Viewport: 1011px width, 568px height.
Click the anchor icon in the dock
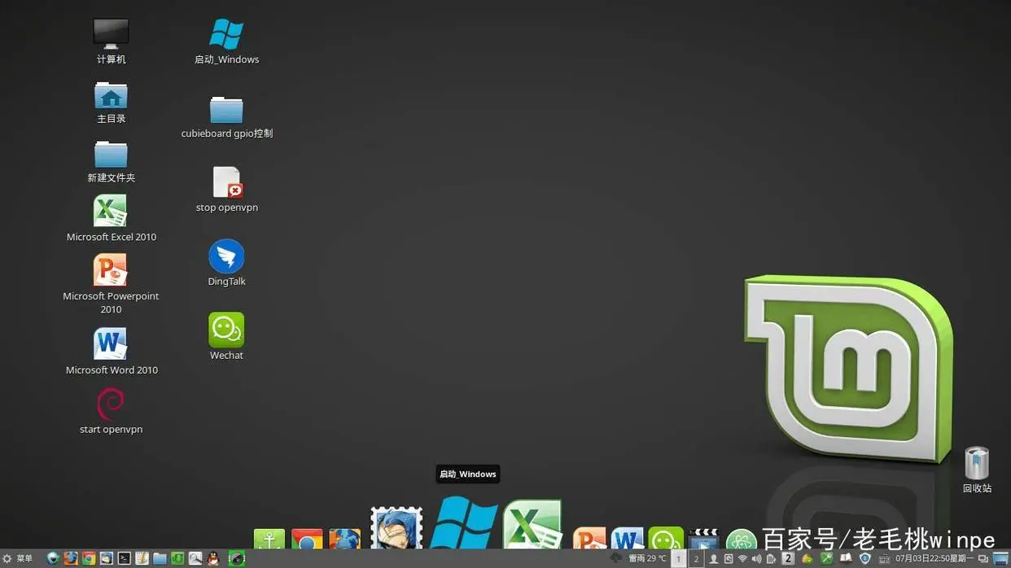(269, 539)
